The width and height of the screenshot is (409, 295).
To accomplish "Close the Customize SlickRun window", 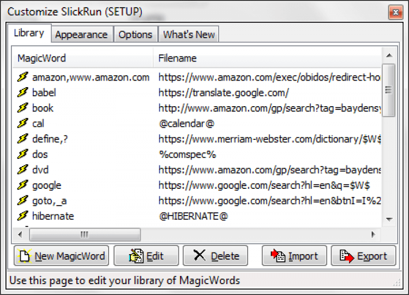I will pos(395,12).
